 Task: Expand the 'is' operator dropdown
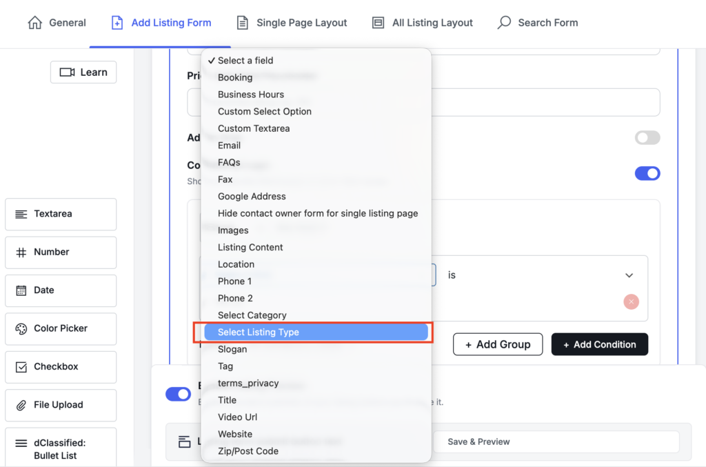[628, 275]
